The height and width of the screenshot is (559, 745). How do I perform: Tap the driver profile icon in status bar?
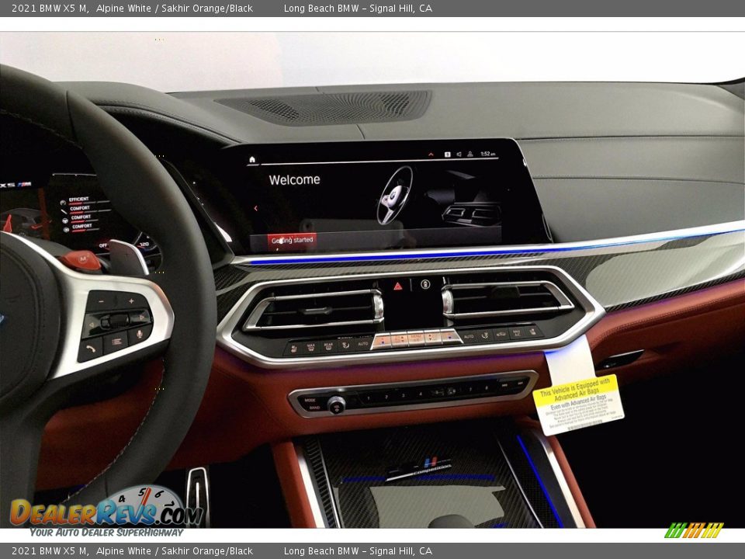coord(470,154)
